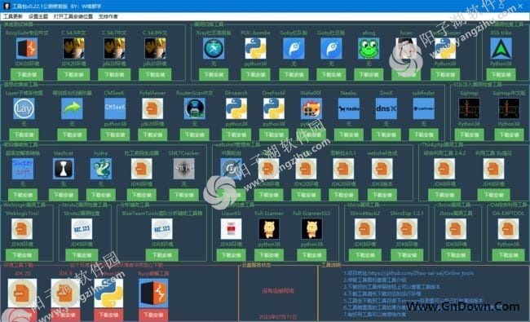This screenshot has height=322, width=530.
Task: Click the Naabu tool icon
Action: [x=349, y=108]
